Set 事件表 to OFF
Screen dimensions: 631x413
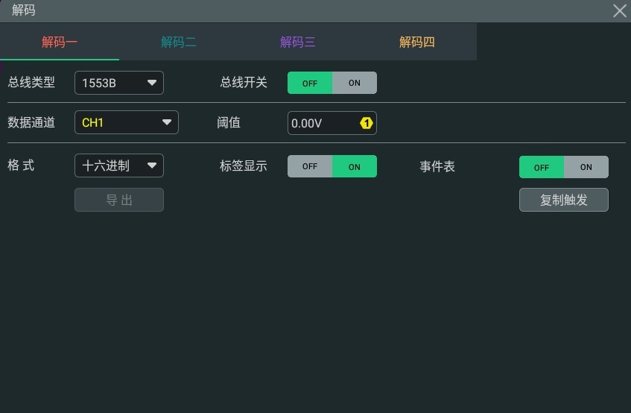coord(542,167)
